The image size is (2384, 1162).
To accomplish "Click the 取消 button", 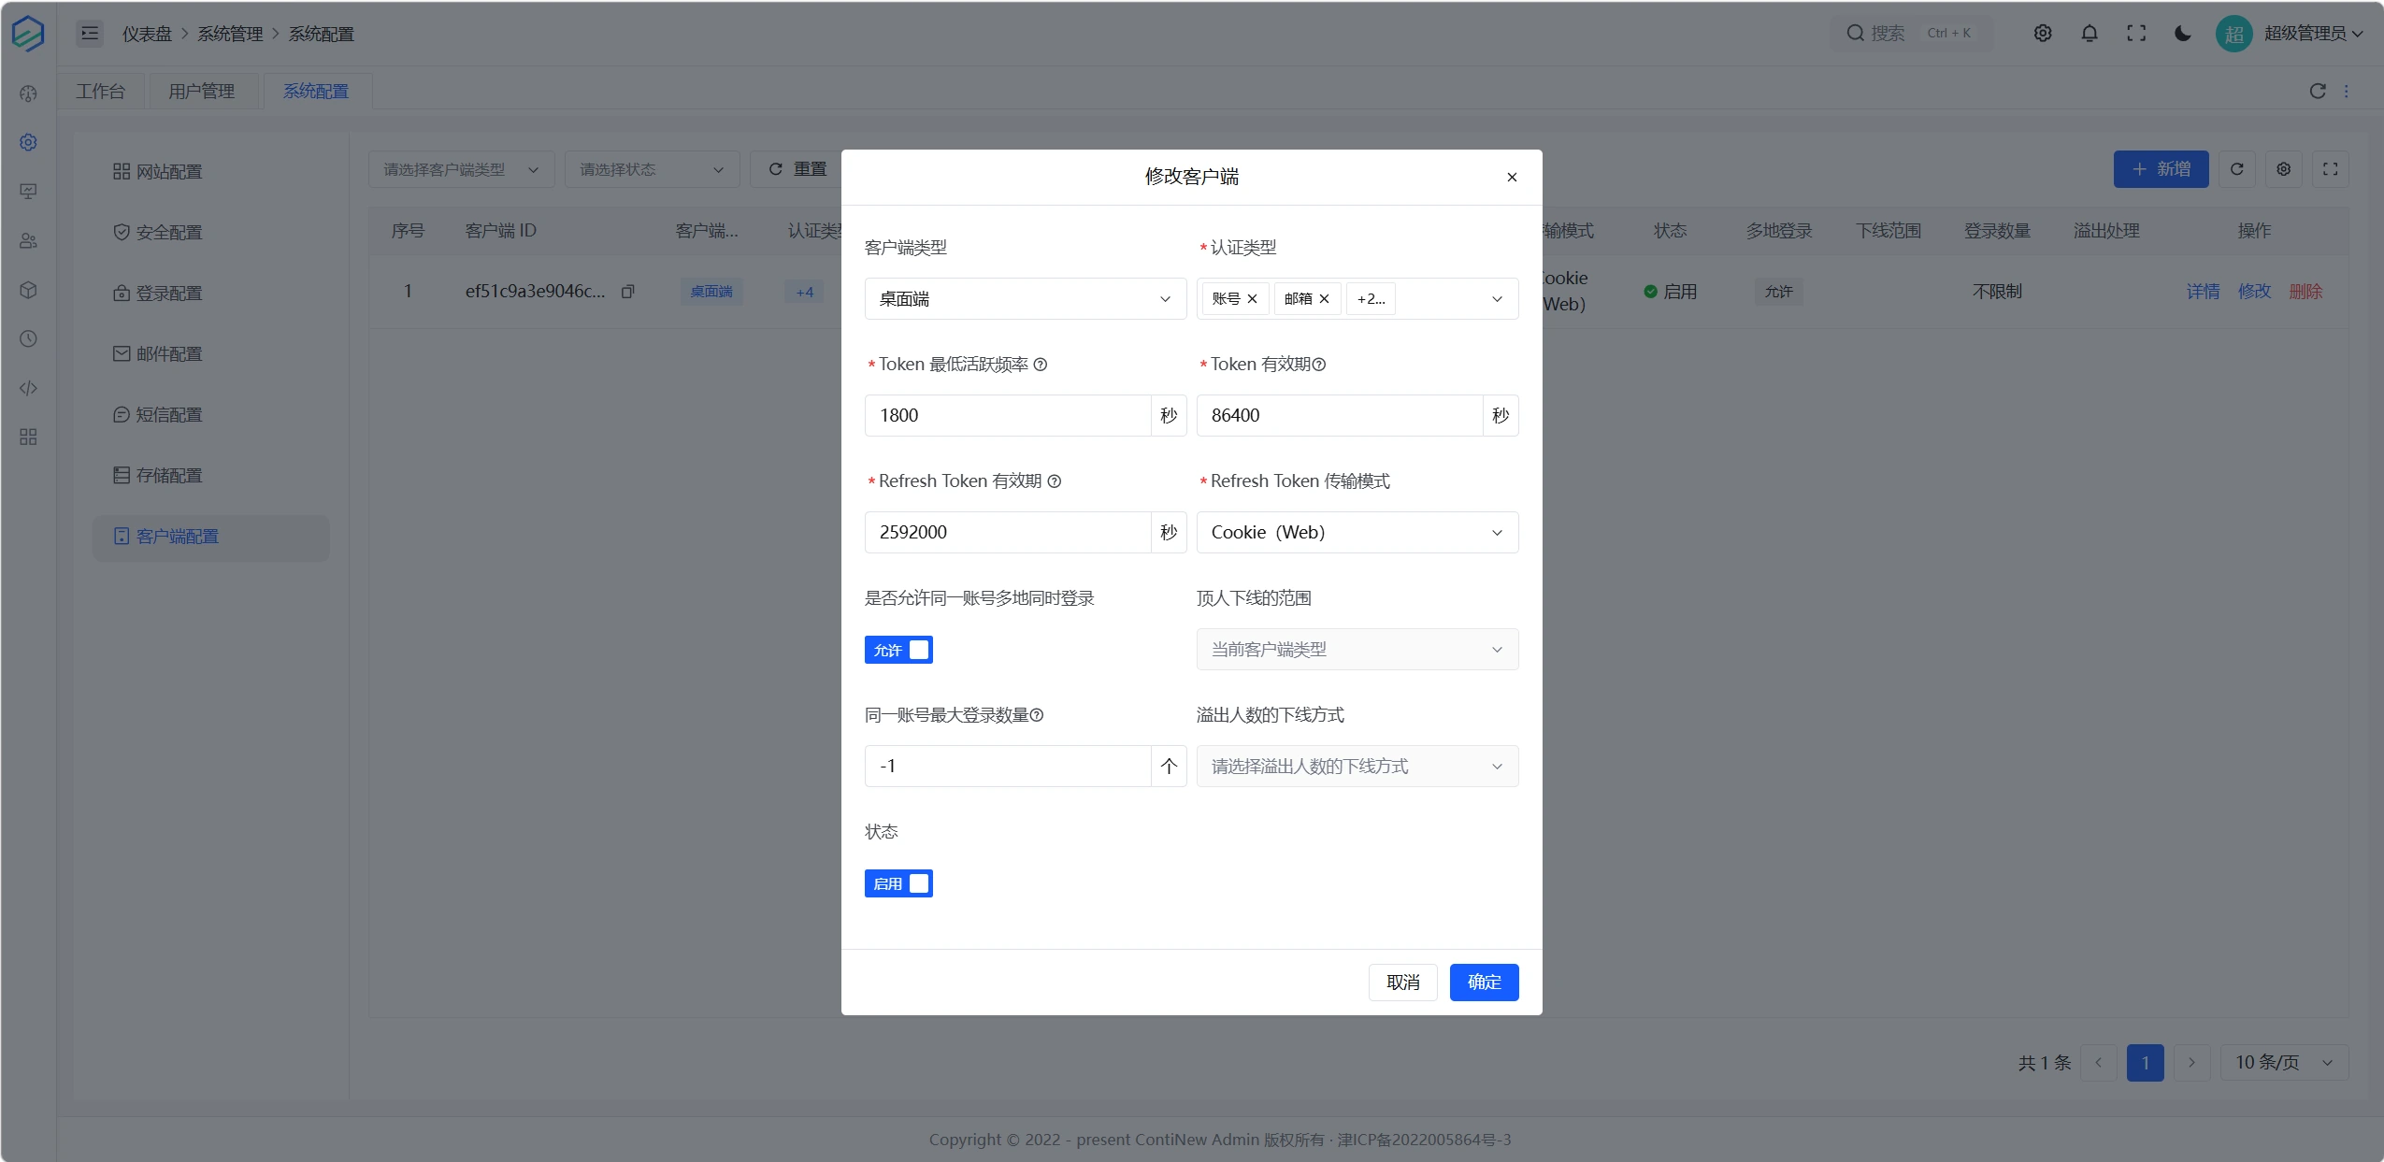I will pos(1403,983).
